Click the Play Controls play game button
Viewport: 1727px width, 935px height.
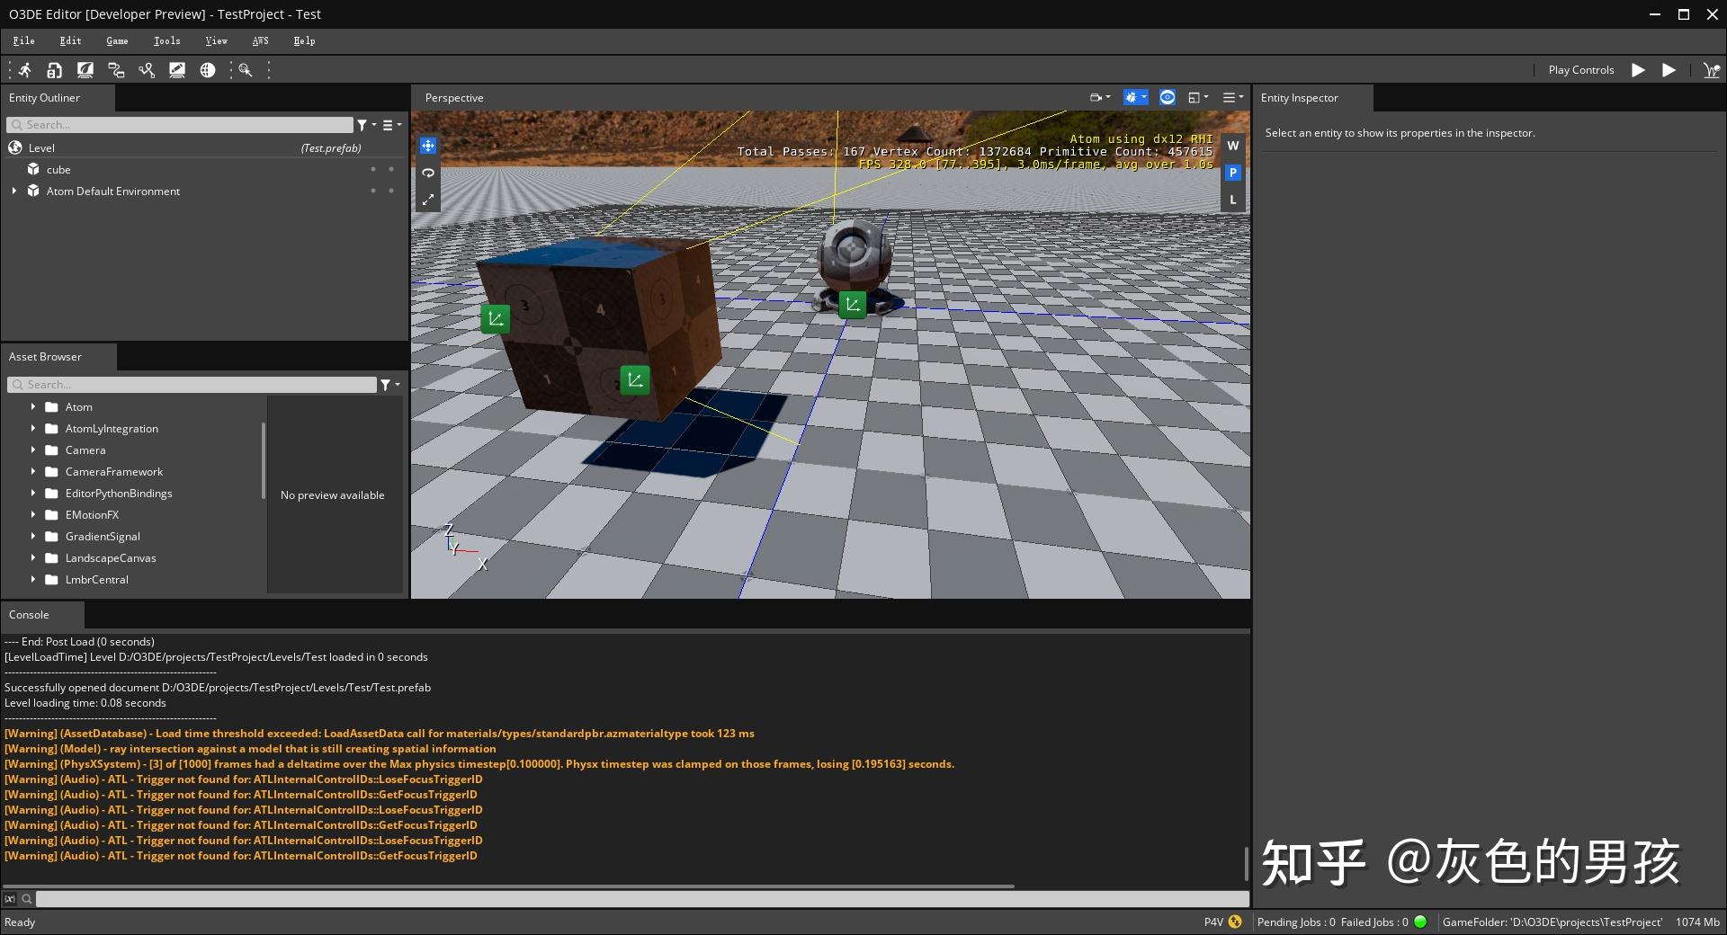point(1638,70)
